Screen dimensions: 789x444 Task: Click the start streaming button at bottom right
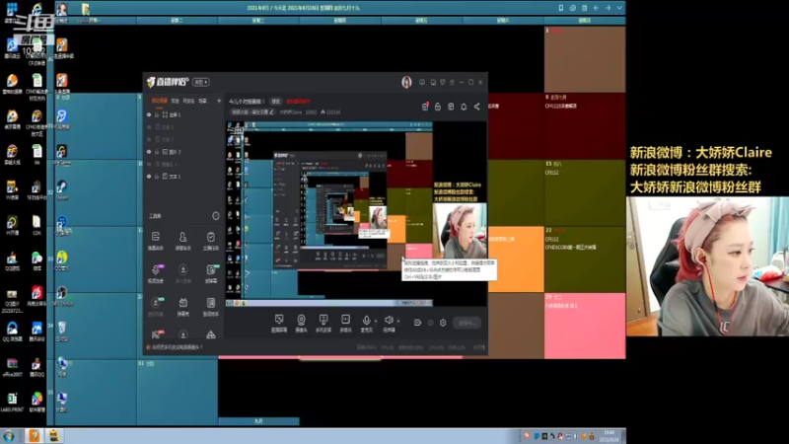pyautogui.click(x=466, y=323)
